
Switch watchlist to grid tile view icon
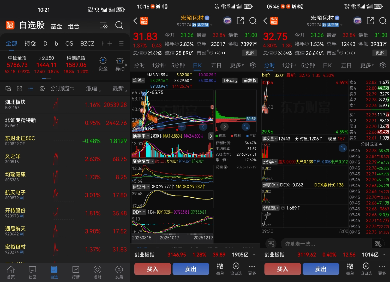(x=19, y=89)
